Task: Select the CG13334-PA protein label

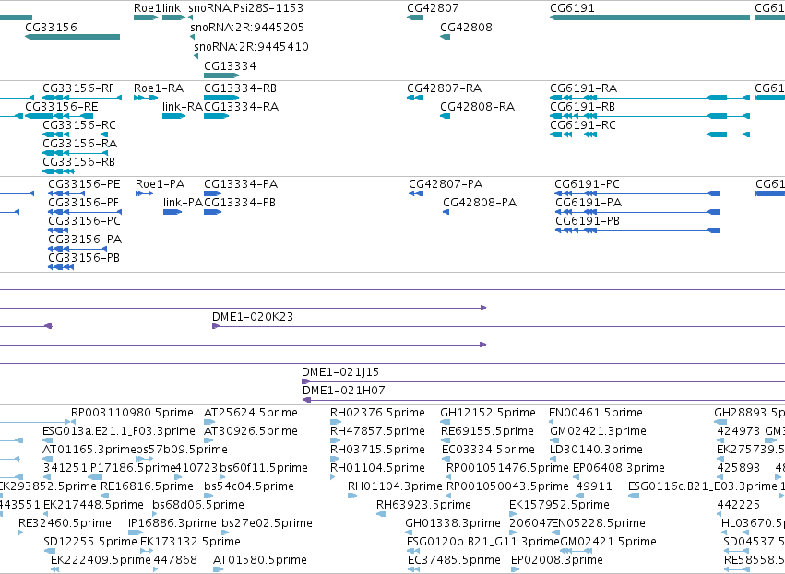Action: (x=241, y=184)
